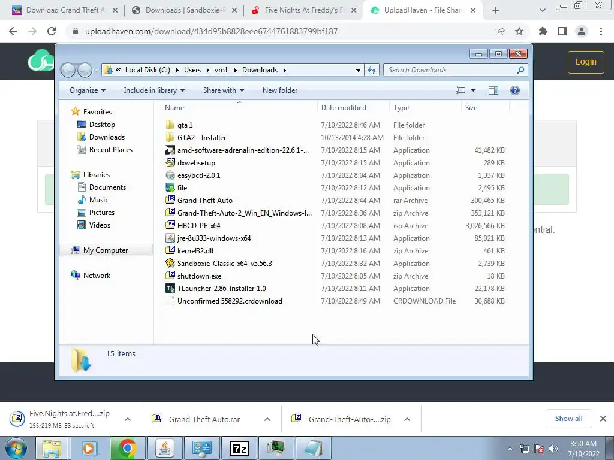
Task: Open a new Chrome tab
Action: [x=496, y=10]
